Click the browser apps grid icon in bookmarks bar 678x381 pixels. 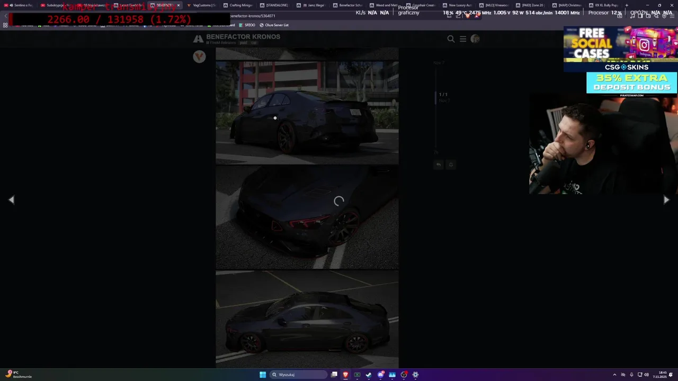click(5, 25)
